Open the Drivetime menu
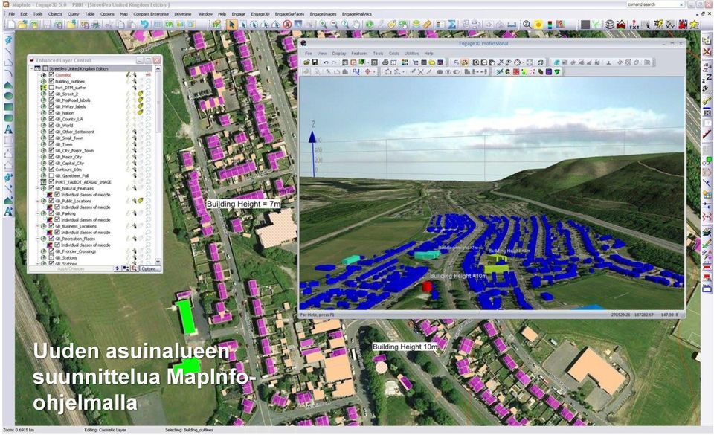 tap(183, 14)
